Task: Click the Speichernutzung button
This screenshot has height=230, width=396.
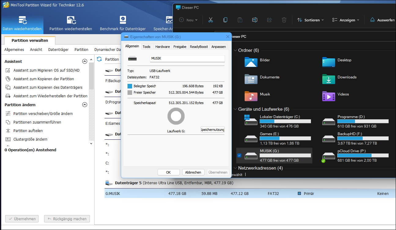Action: [x=213, y=130]
